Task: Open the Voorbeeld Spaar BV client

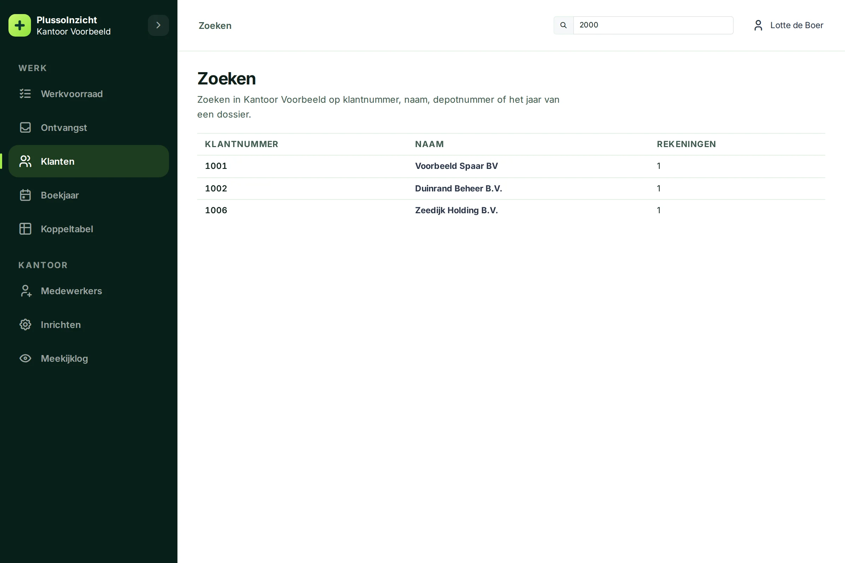Action: coord(456,166)
